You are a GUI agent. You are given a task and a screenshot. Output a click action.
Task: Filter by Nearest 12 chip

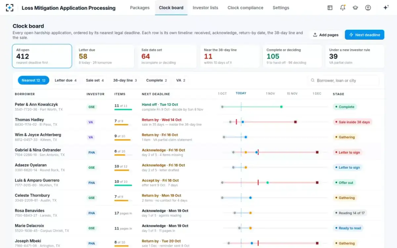(x=33, y=80)
